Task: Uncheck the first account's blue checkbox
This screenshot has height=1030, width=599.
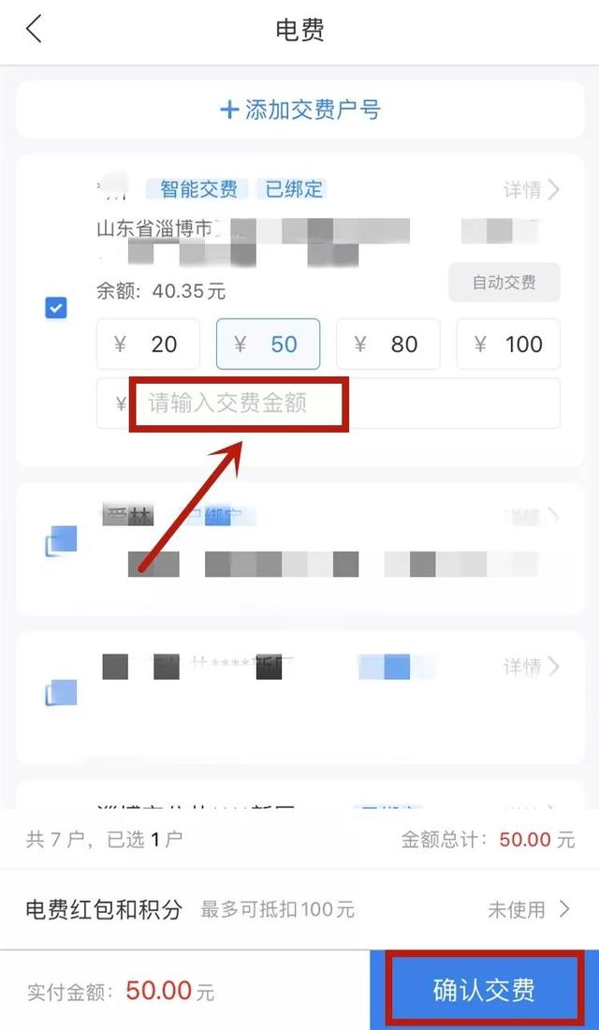Action: point(56,307)
